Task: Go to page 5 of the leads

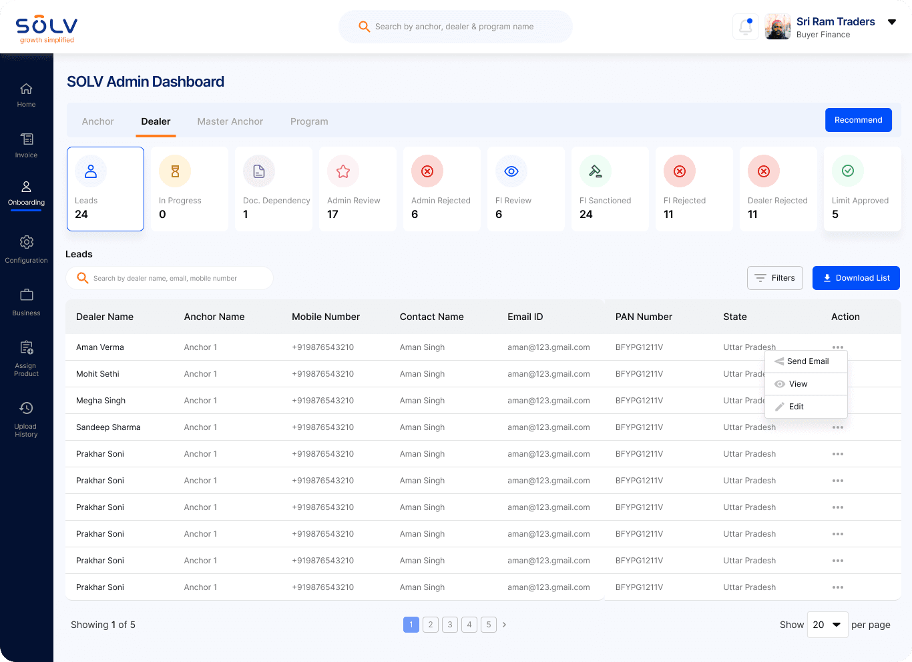Action: click(x=489, y=625)
